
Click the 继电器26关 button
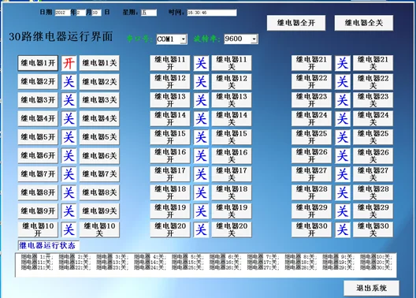(x=373, y=155)
